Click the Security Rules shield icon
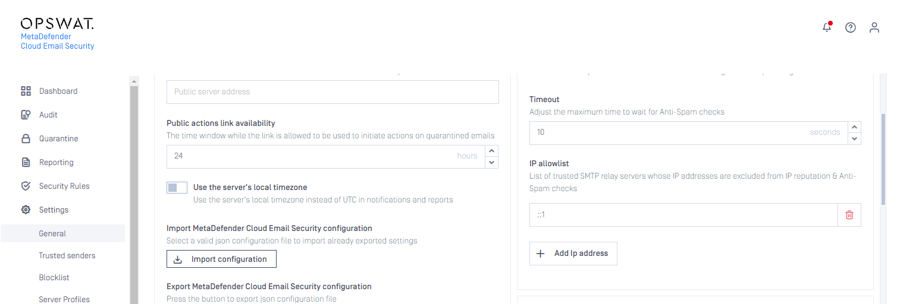Screen dimensions: 897x304 [26, 186]
